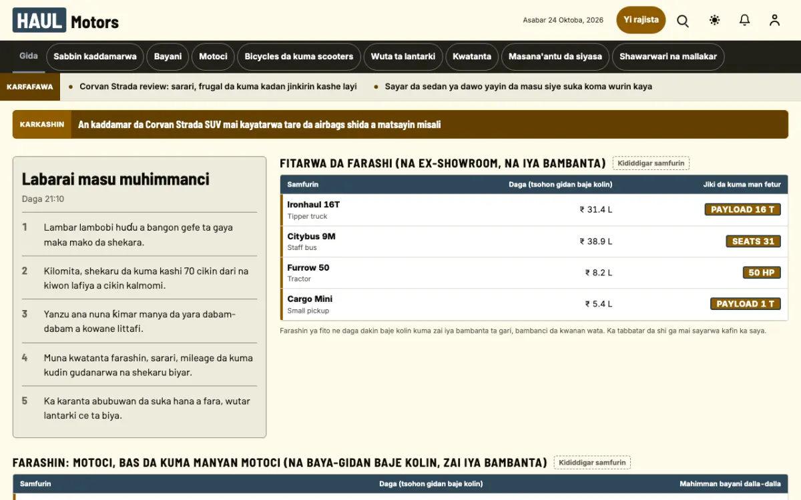Image resolution: width=801 pixels, height=500 pixels.
Task: Click the 50 HP badge
Action: pyautogui.click(x=762, y=273)
